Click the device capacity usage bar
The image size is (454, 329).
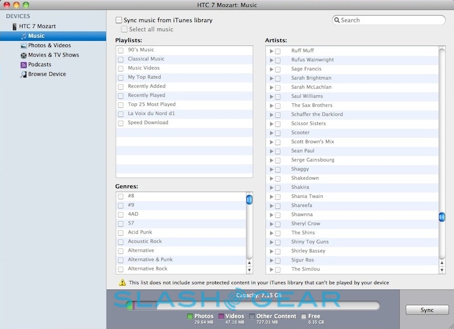coord(253,306)
